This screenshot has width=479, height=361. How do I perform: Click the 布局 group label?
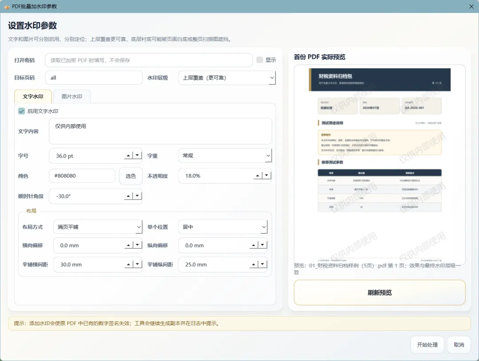[x=31, y=211]
